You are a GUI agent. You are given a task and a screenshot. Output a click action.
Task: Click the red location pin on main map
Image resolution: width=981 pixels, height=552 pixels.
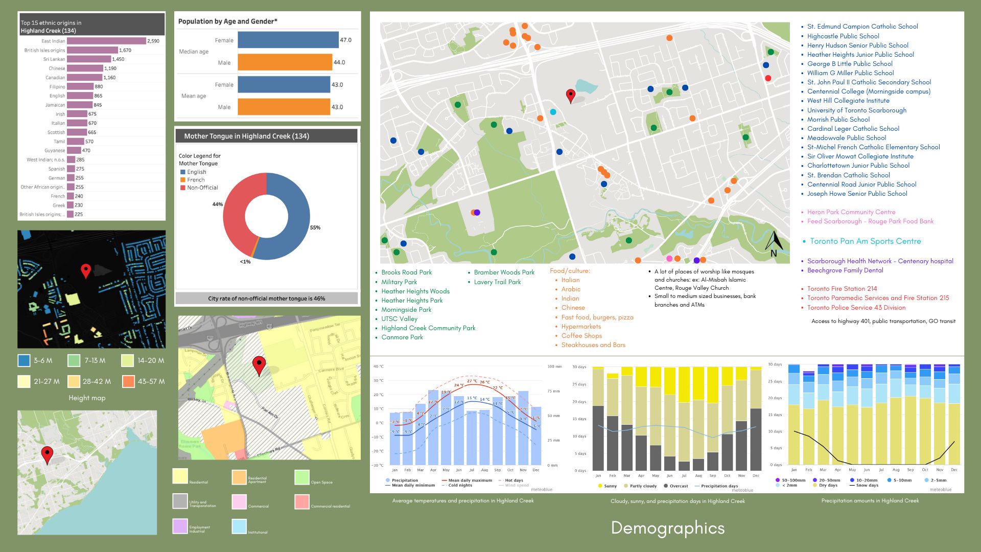click(x=570, y=95)
